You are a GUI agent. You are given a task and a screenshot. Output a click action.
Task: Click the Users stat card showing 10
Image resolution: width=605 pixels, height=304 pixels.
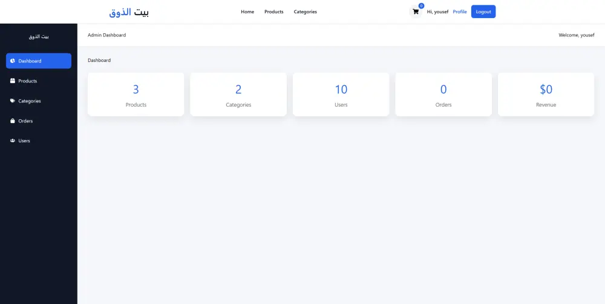[341, 94]
